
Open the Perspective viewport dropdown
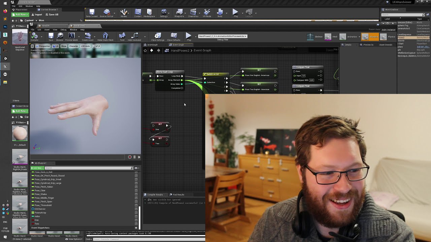coord(43,46)
